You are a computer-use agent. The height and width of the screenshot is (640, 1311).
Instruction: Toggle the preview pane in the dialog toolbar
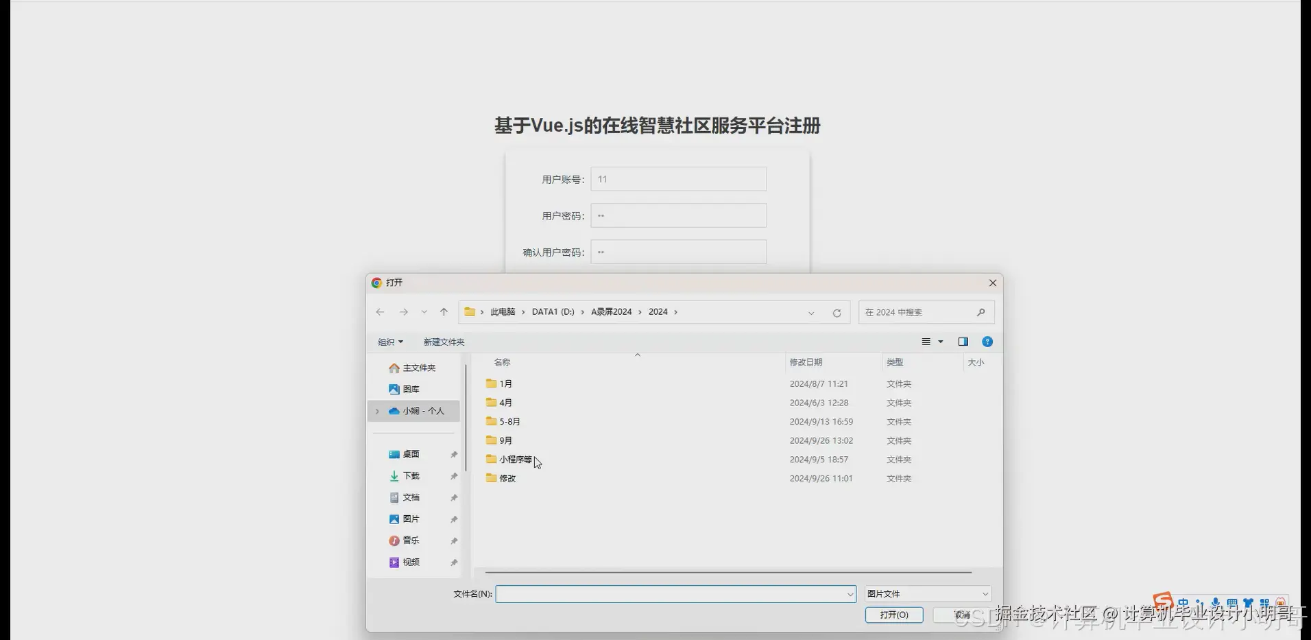tap(963, 342)
